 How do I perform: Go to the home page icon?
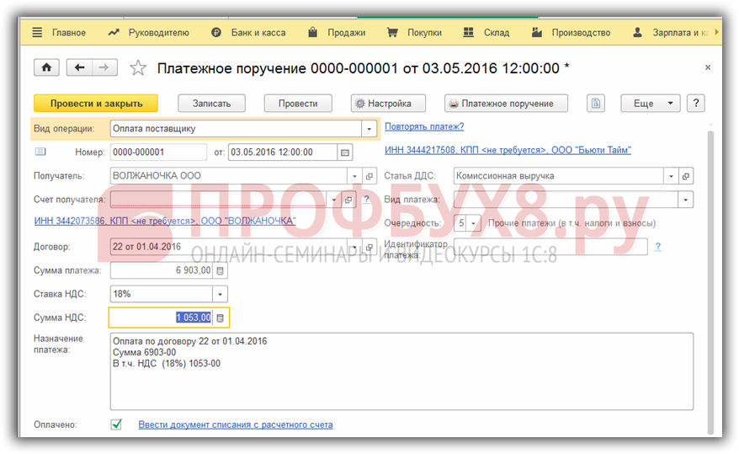click(x=46, y=68)
